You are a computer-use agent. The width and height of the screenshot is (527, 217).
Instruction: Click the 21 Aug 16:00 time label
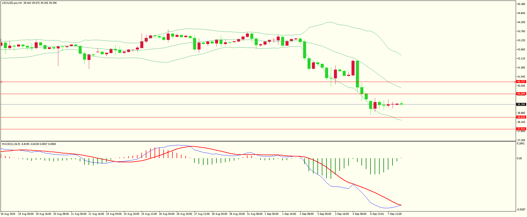coord(96,214)
